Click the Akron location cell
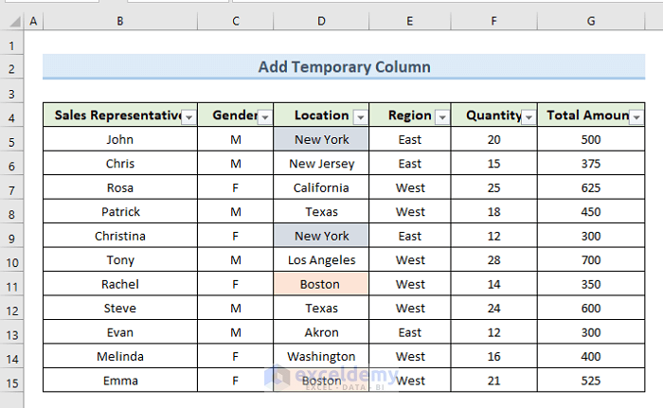663x408 pixels. click(x=322, y=332)
